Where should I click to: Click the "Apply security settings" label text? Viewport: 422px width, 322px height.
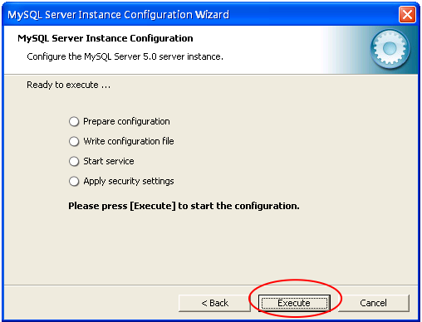point(129,182)
